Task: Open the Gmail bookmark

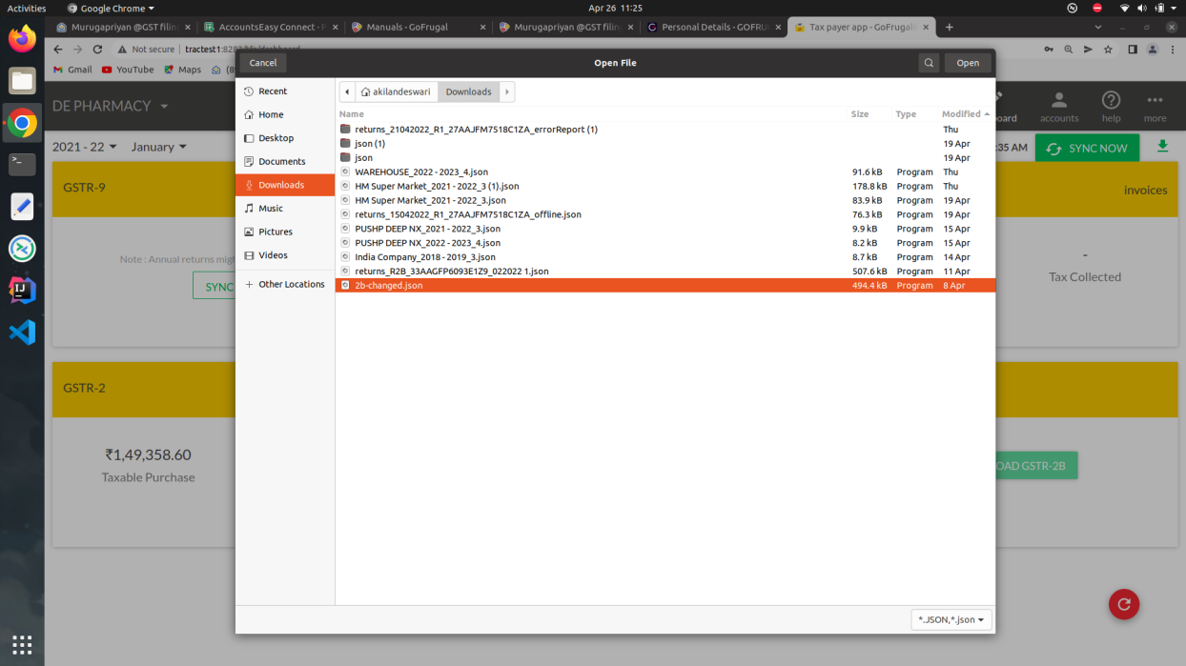Action: coord(72,70)
